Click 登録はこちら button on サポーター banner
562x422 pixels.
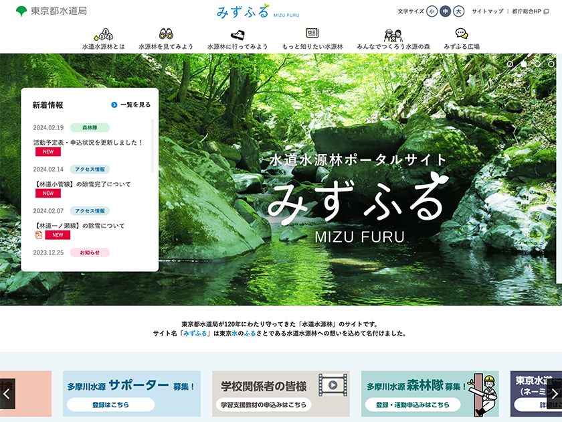111,405
